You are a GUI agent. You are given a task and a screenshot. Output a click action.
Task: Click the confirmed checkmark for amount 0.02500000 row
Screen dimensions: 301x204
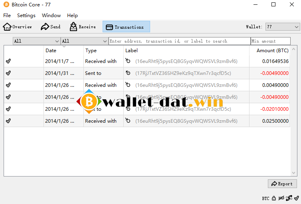click(8, 121)
